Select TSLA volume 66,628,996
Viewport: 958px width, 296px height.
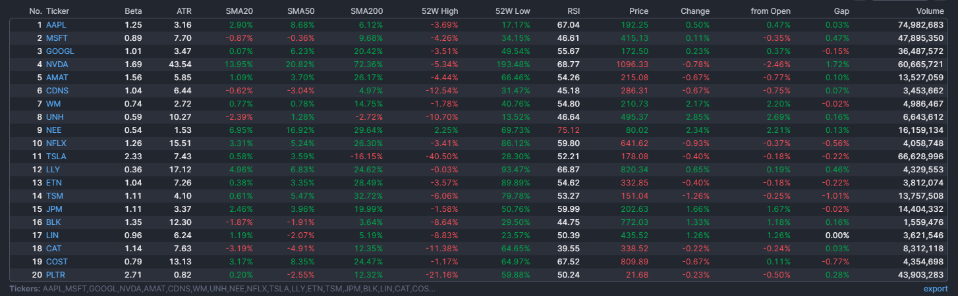920,156
